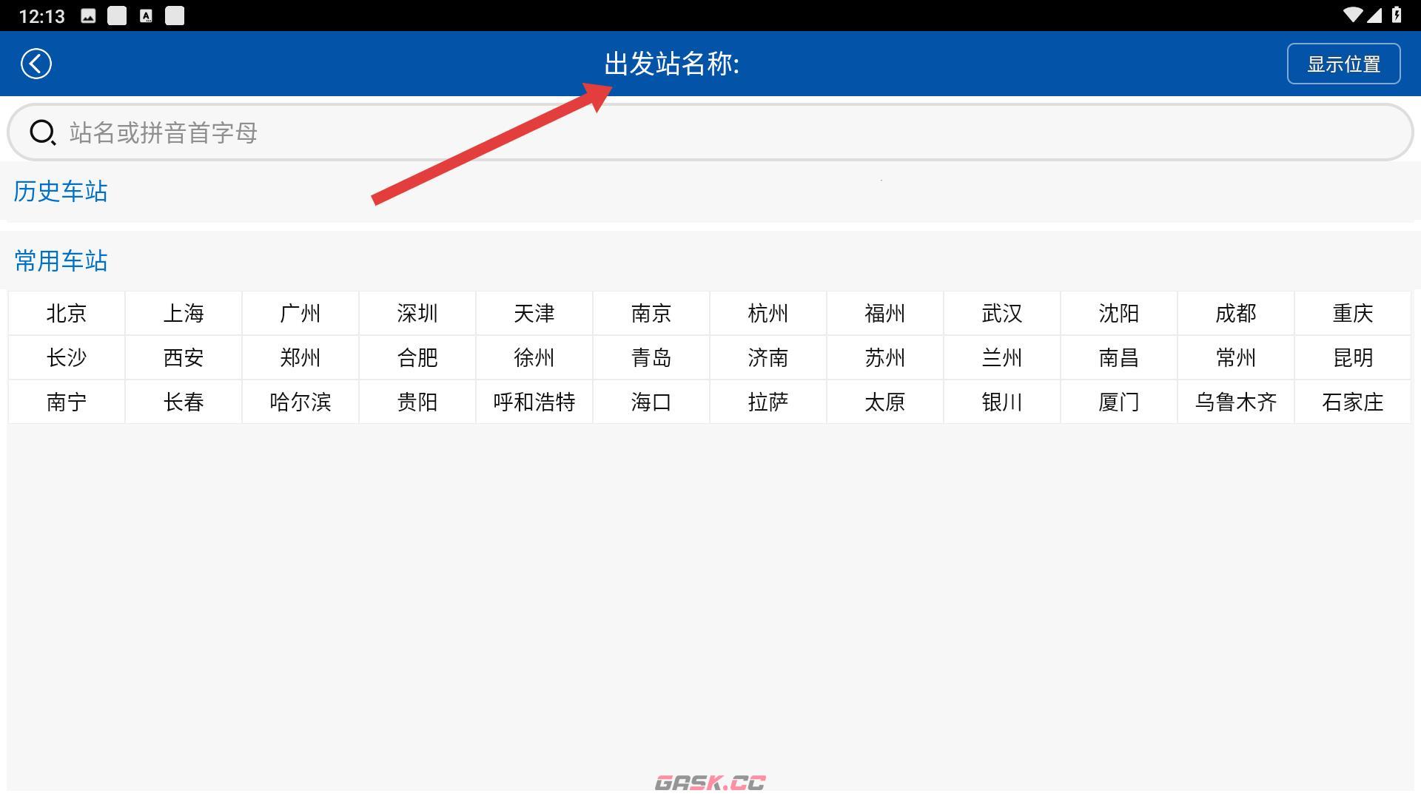Click the 显示位置 button
This screenshot has height=799, width=1421.
click(1343, 64)
